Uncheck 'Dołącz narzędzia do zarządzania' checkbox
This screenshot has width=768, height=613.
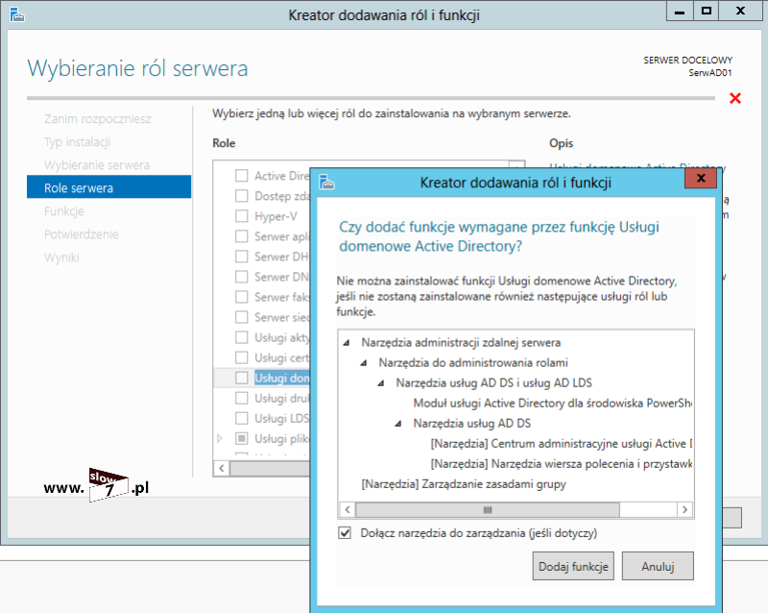pos(346,533)
